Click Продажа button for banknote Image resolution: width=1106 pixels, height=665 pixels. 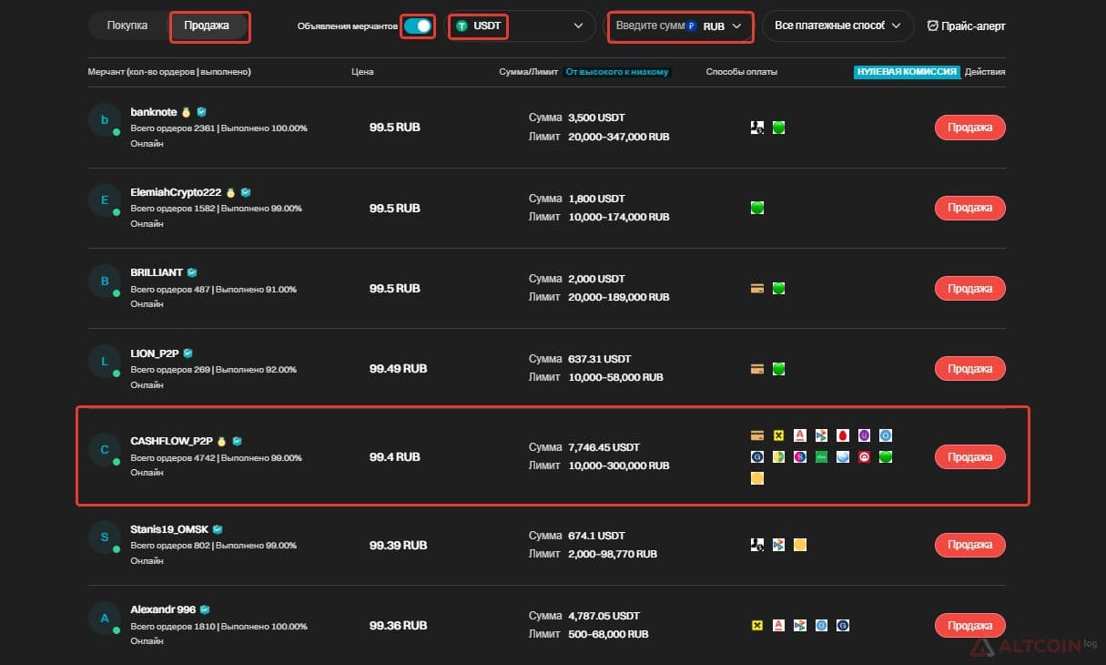click(970, 128)
